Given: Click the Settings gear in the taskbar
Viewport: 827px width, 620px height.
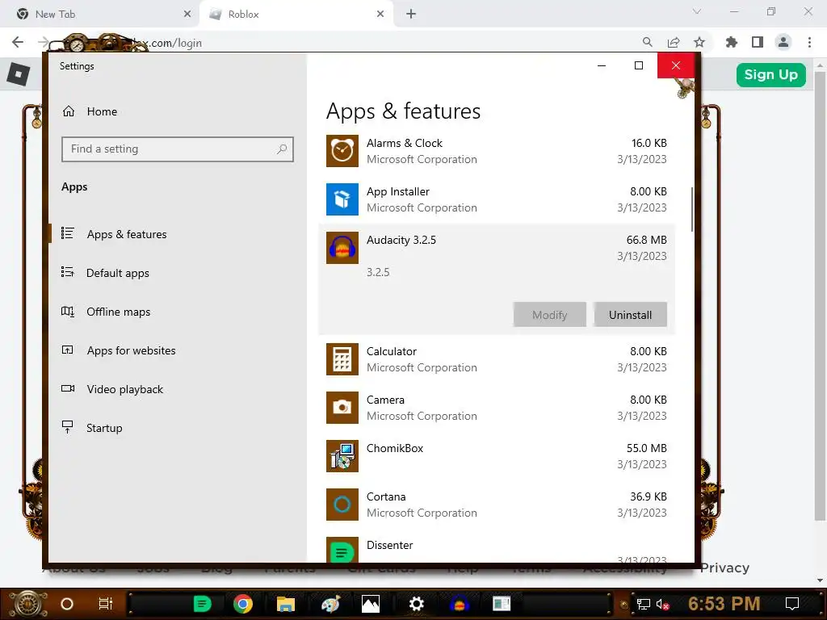Looking at the screenshot, I should click(416, 604).
